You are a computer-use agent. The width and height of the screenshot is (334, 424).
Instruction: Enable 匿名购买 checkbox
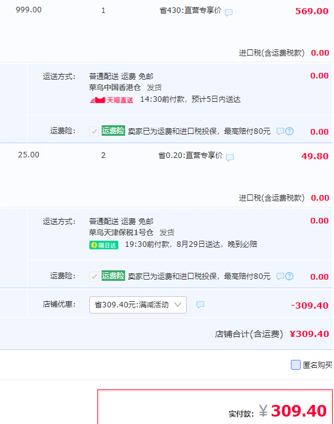(x=296, y=365)
